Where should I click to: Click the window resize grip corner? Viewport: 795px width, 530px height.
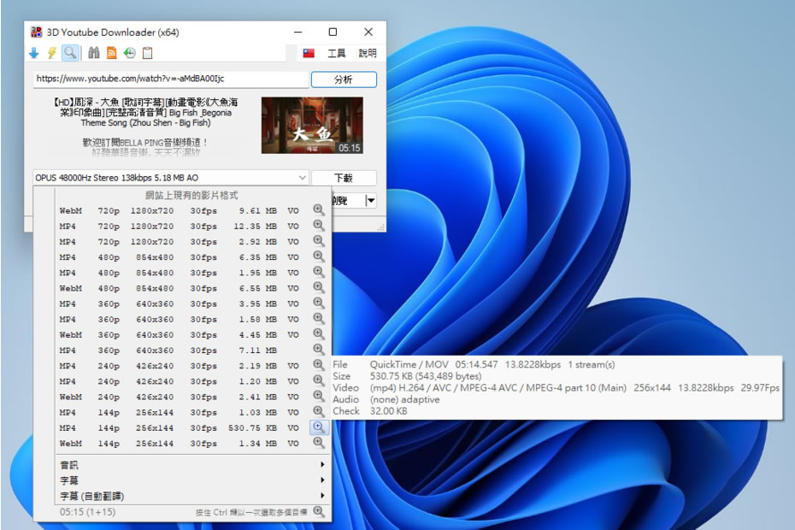pos(381,227)
